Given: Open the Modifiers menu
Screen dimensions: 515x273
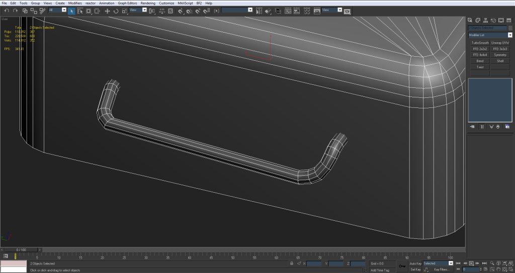Looking at the screenshot, I should tap(75, 3).
